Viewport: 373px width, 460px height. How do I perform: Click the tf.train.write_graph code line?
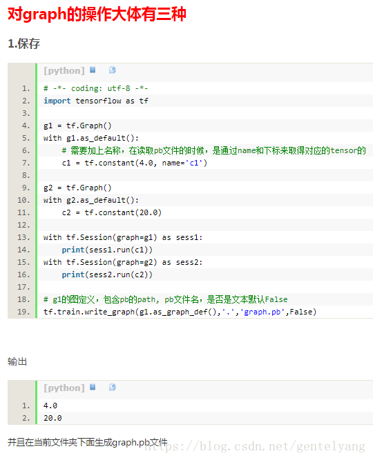[x=180, y=312]
